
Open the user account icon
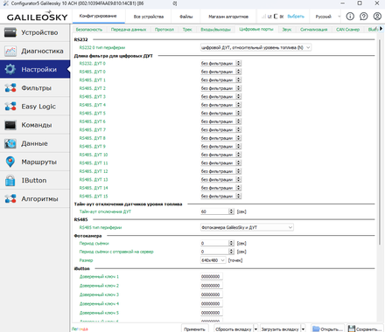(377, 17)
